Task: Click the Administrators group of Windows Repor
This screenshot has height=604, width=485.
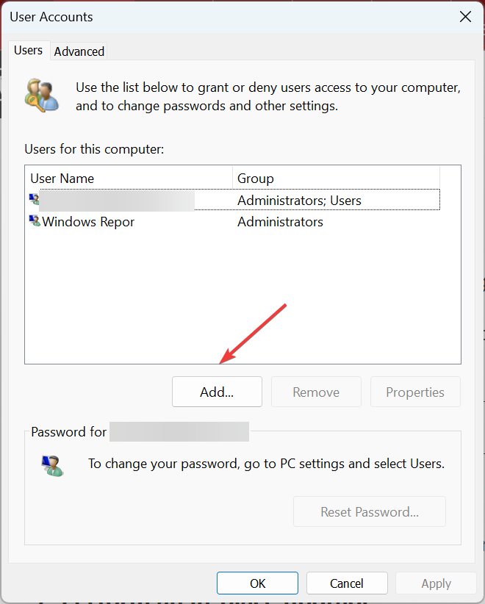Action: pyautogui.click(x=280, y=221)
